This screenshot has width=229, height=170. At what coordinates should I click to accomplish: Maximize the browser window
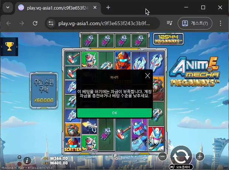(x=203, y=7)
